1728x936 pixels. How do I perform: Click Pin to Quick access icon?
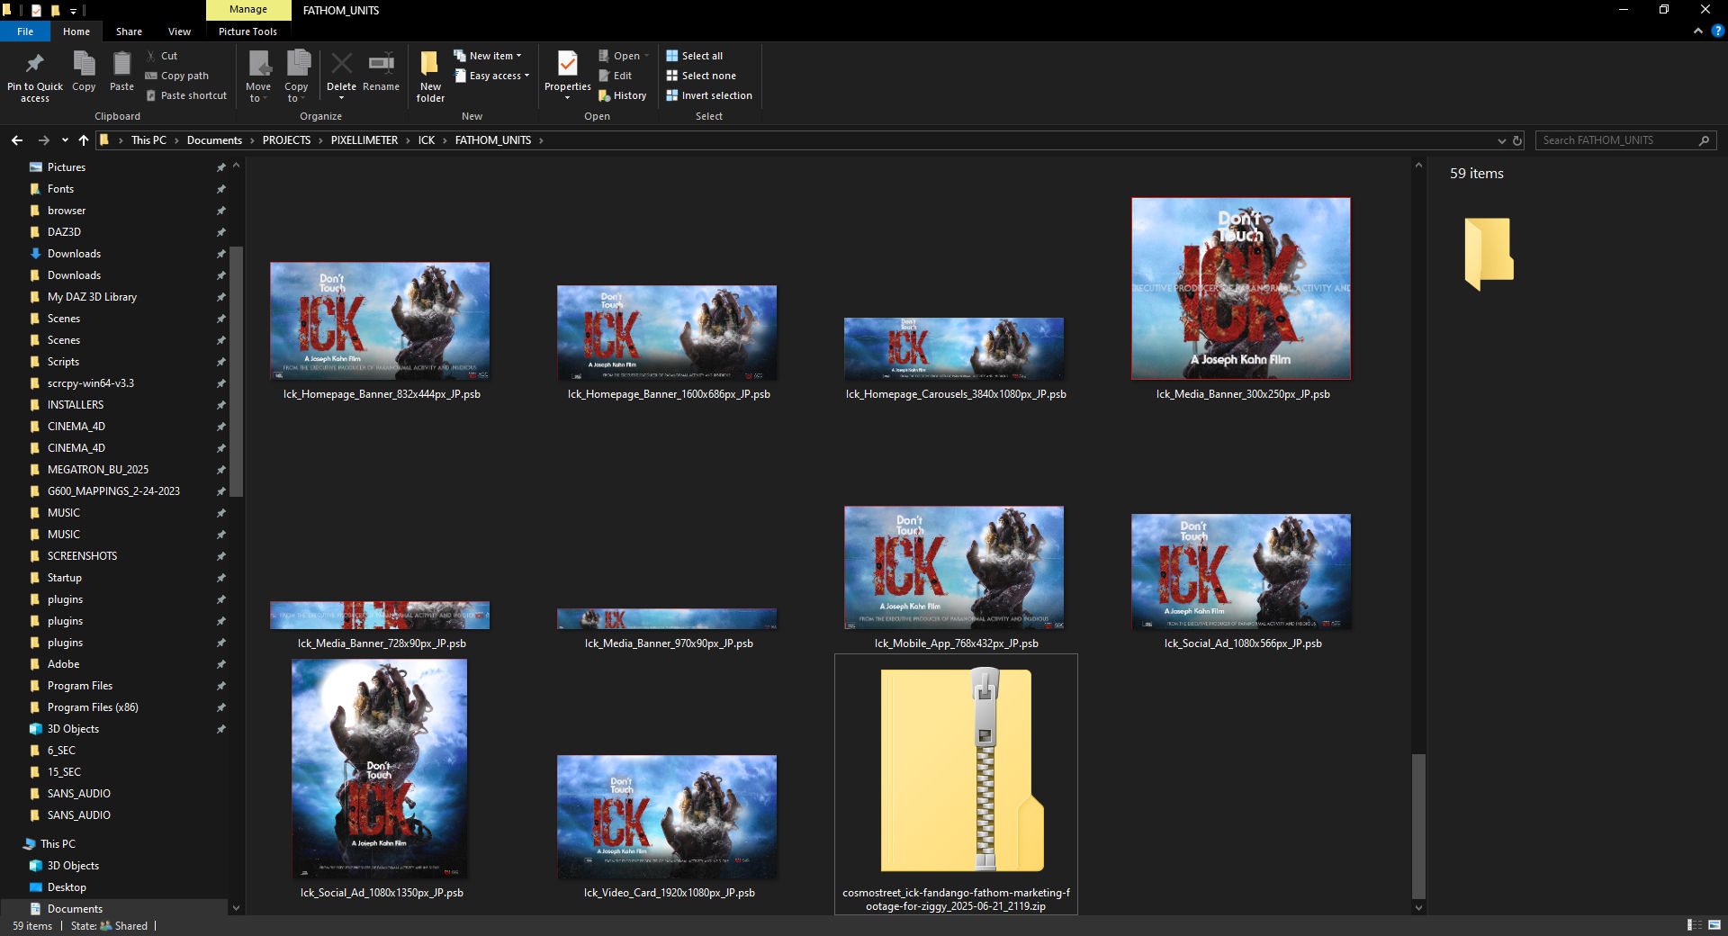35,65
